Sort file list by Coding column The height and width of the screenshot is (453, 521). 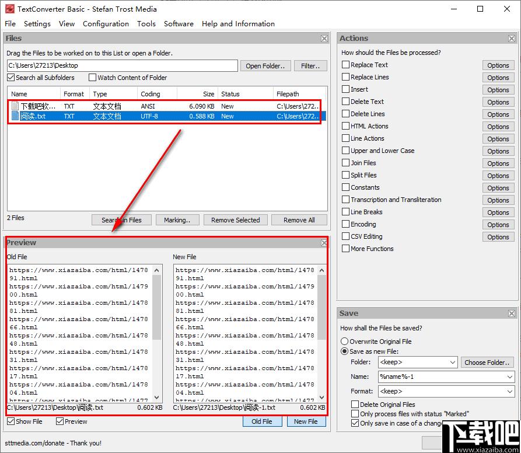pos(157,94)
